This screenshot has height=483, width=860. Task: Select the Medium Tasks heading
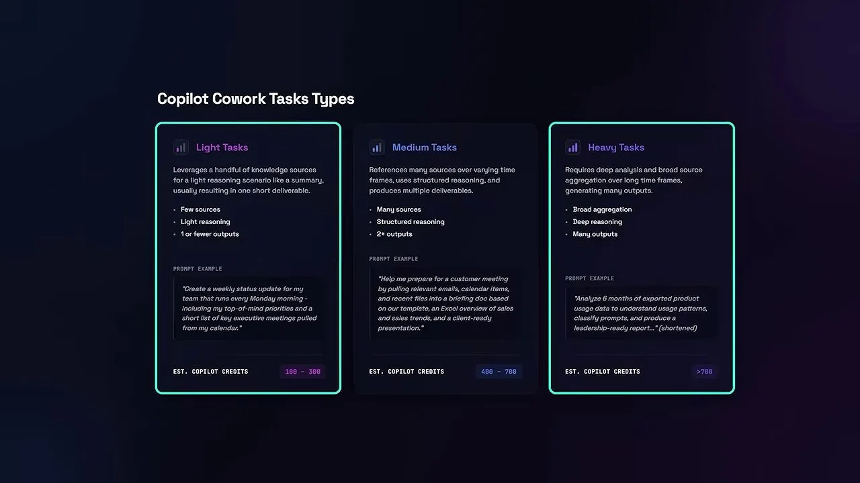coord(425,148)
